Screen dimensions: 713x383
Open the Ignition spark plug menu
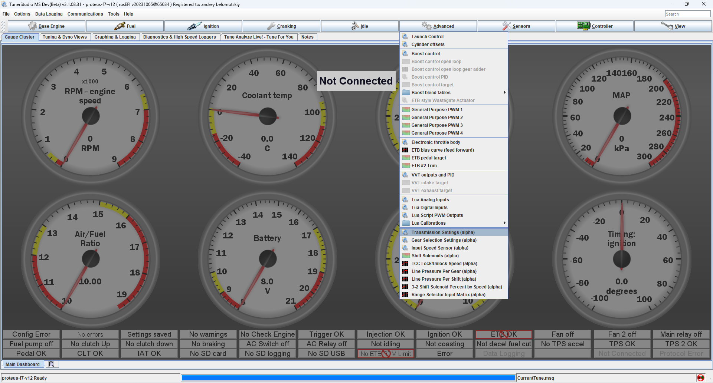(203, 26)
